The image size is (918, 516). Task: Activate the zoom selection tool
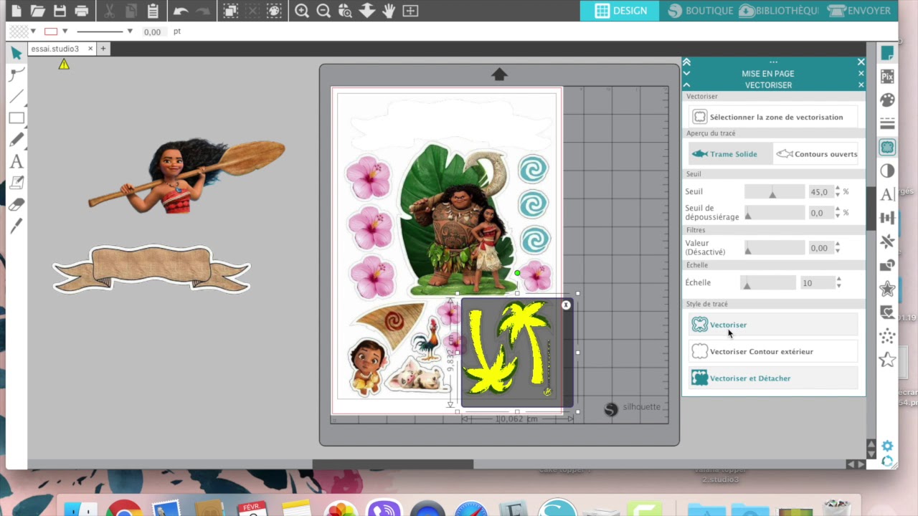click(345, 11)
